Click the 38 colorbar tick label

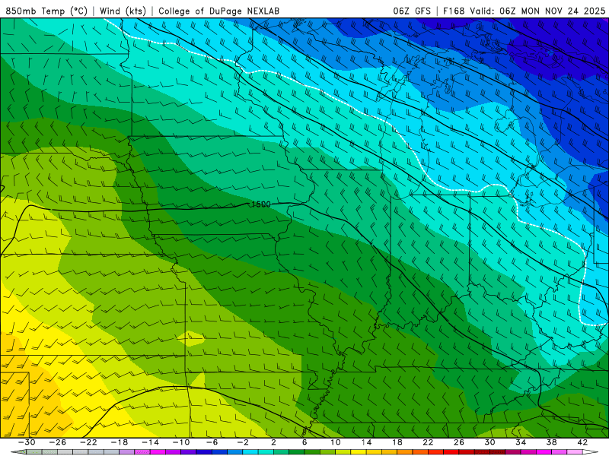[x=551, y=442]
